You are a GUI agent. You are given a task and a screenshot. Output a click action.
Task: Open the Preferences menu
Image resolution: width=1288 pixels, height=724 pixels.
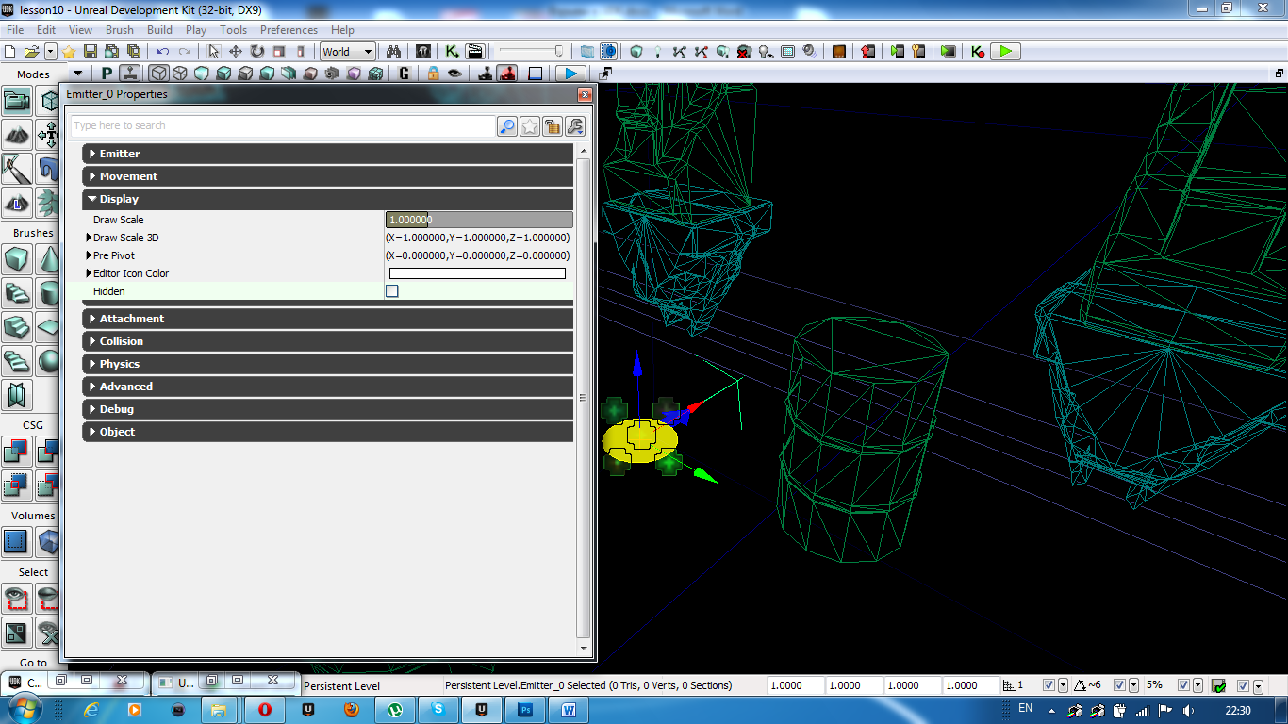click(289, 30)
